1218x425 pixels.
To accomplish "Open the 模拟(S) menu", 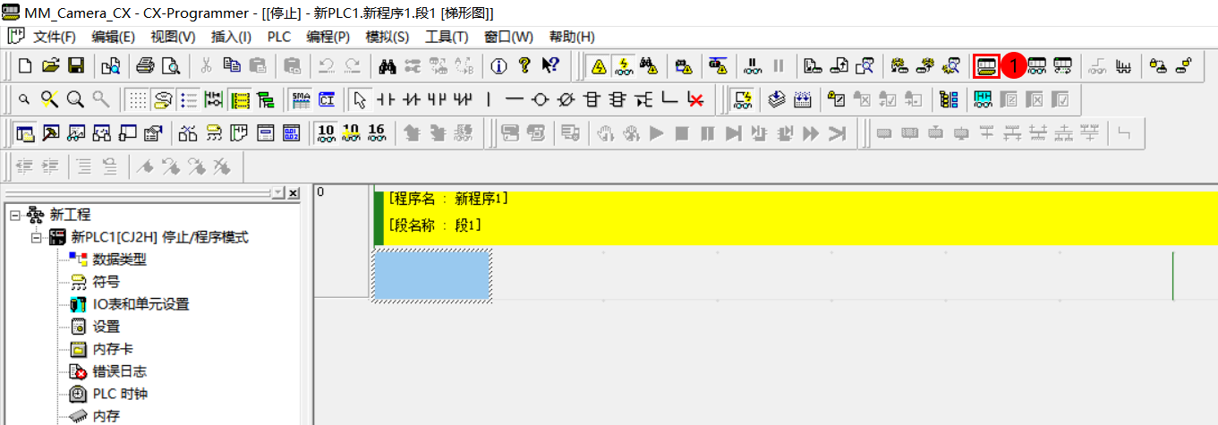I will [x=388, y=37].
